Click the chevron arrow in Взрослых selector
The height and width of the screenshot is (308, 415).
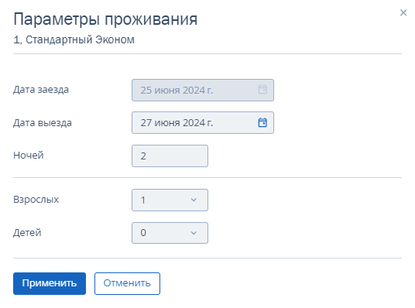point(194,200)
